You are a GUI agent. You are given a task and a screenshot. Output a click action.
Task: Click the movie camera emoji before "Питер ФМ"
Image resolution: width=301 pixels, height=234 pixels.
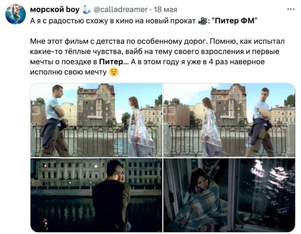coord(202,21)
